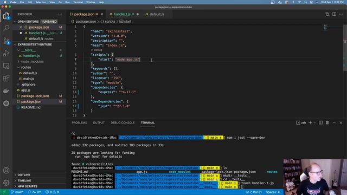Viewport: 347px width, 195px height.
Task: Open errors and warnings status item
Action: [52, 192]
